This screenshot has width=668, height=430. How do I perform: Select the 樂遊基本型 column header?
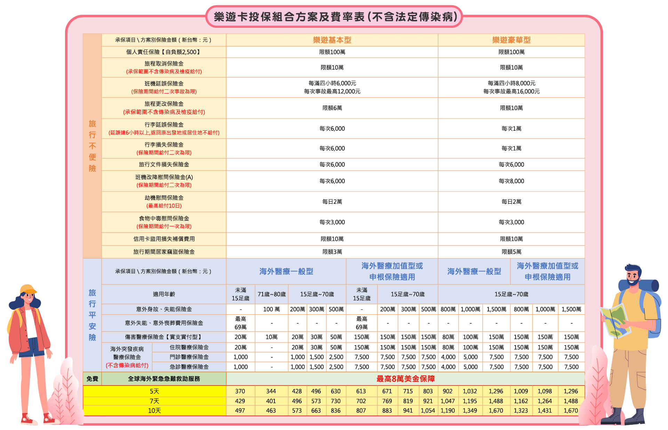tap(332, 40)
